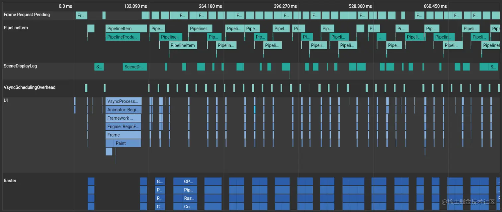Image resolution: width=502 pixels, height=212 pixels.
Task: Click the UI track label
Action: 6,100
